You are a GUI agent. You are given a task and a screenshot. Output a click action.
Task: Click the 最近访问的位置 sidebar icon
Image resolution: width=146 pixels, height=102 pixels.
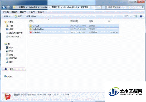(7, 33)
